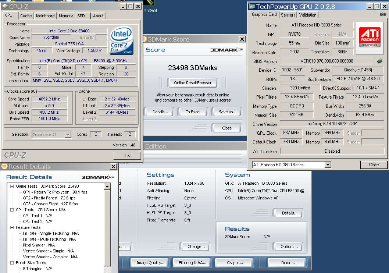
Task: Click the BIOS save chip icon in GPU-Z
Action: (x=379, y=61)
